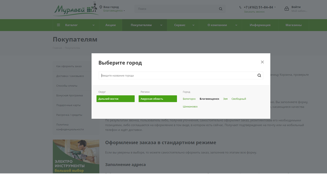Select Дальний восток district
The width and height of the screenshot is (327, 174).
point(115,99)
